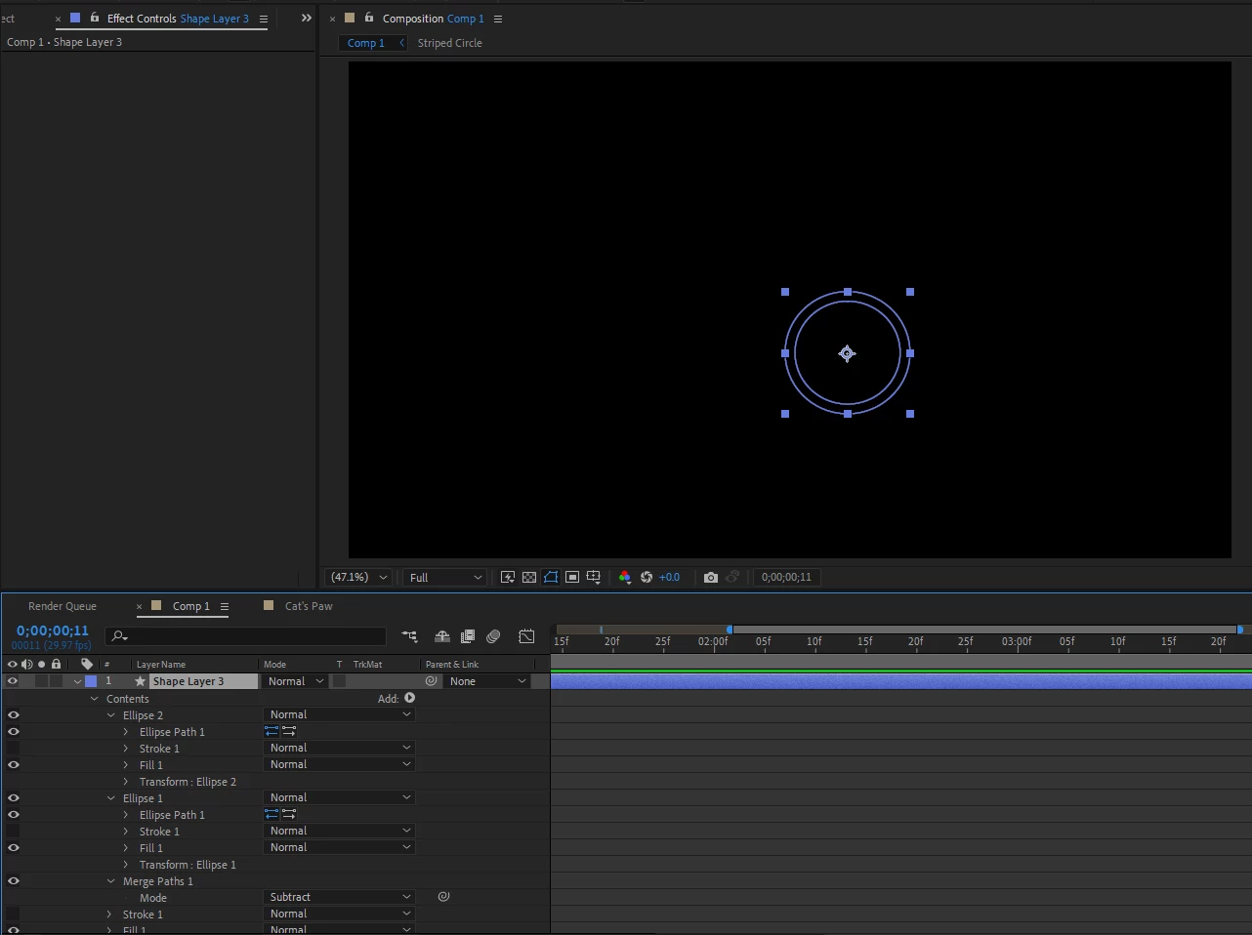Click the timeline current timecode 0;00;00;11
1252x935 pixels.
pyautogui.click(x=53, y=630)
